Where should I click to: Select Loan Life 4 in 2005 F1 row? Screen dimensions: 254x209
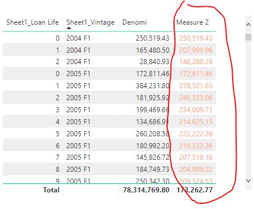click(57, 122)
